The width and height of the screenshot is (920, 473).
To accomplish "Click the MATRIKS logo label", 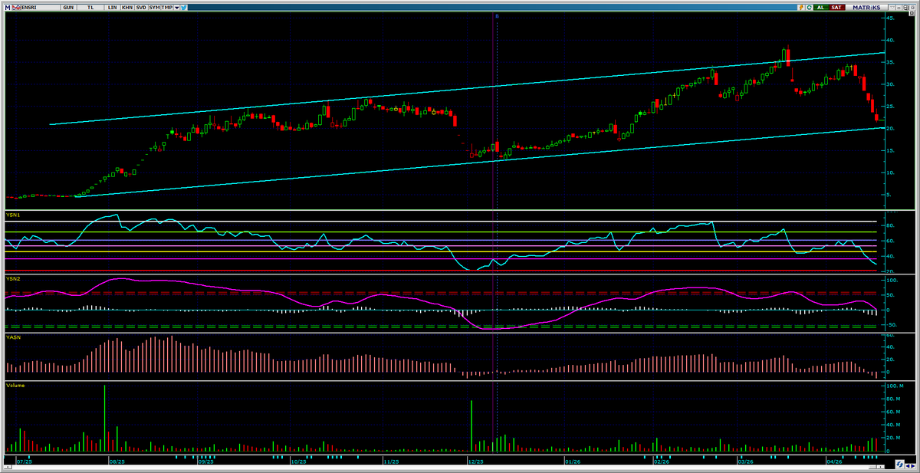I will 866,8.
